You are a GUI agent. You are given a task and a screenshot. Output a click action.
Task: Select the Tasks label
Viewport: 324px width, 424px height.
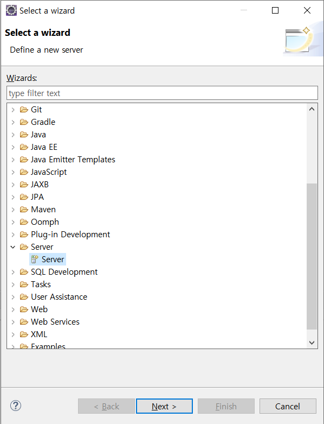[41, 284]
